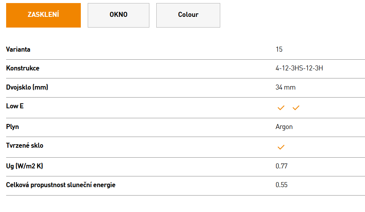Viewport: 365px width, 212px height.
Task: Click the Ug (W/m2 K) label
Action: [x=25, y=166]
